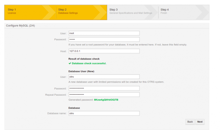This screenshot has height=130, width=220.
Task: Click the User field containing root
Action: point(104,33)
